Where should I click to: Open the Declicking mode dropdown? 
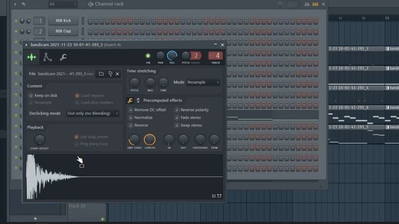[93, 113]
